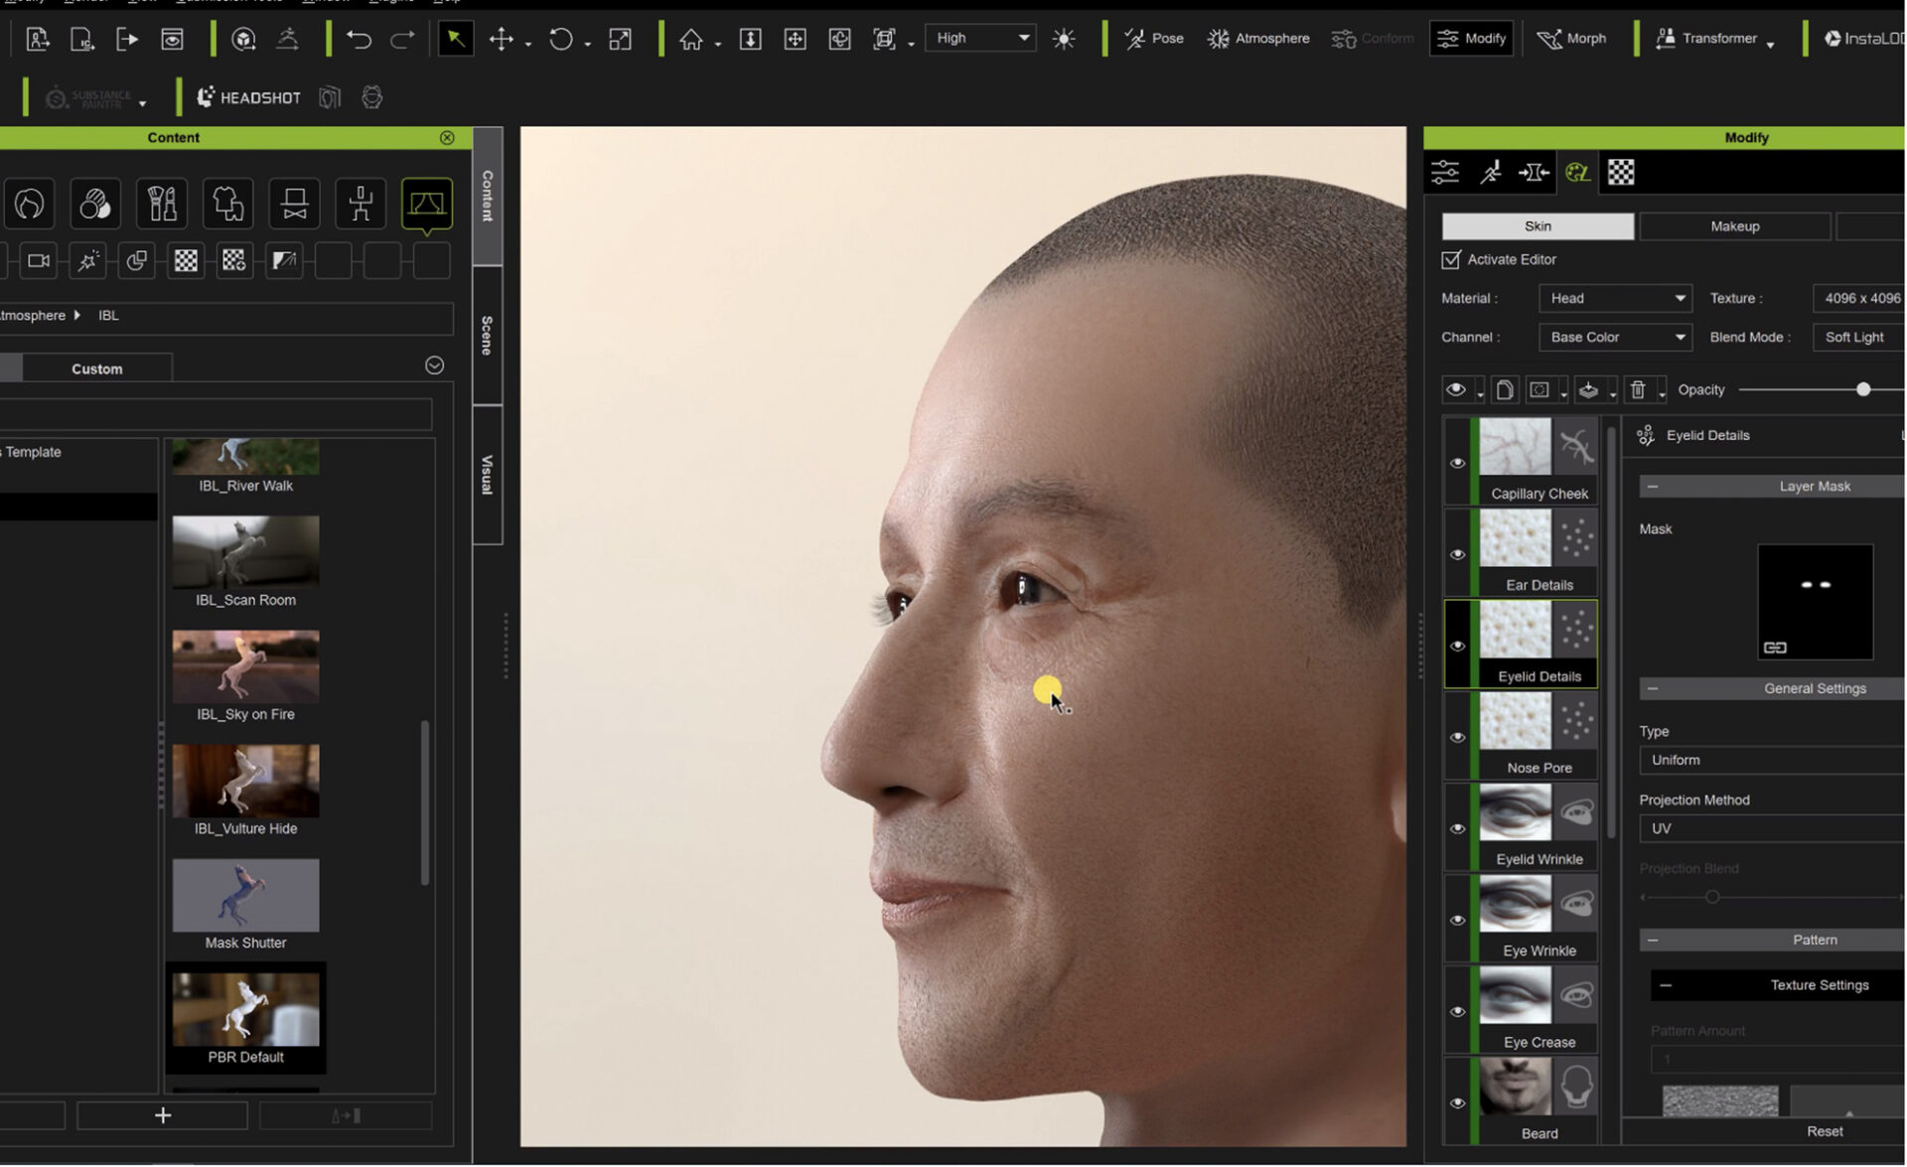Hide the Beard layer
Image resolution: width=1907 pixels, height=1167 pixels.
(x=1457, y=1102)
